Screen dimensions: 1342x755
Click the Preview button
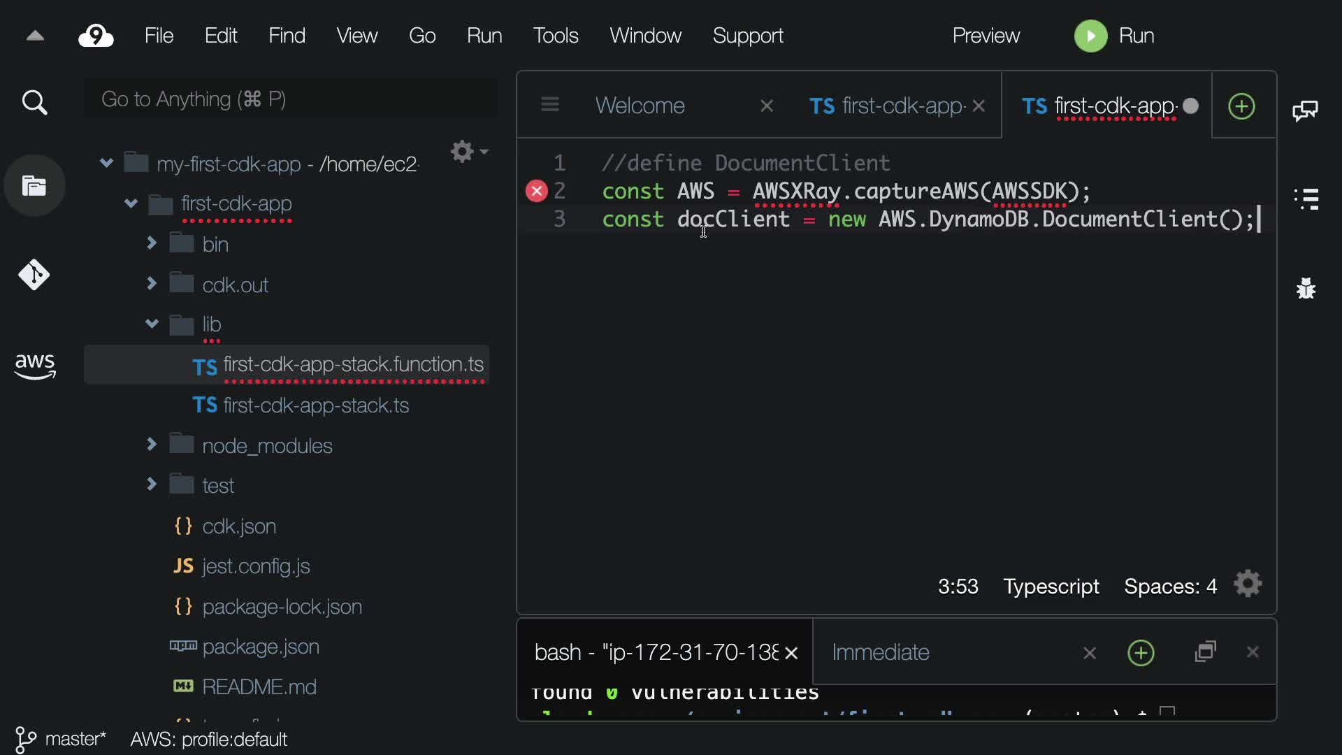tap(986, 36)
